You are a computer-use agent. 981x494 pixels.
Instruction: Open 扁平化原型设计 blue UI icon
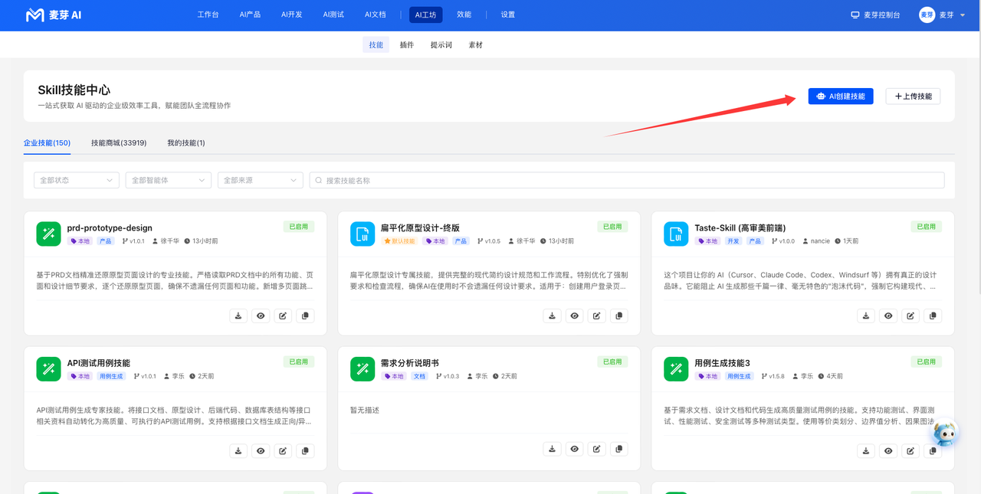(363, 234)
